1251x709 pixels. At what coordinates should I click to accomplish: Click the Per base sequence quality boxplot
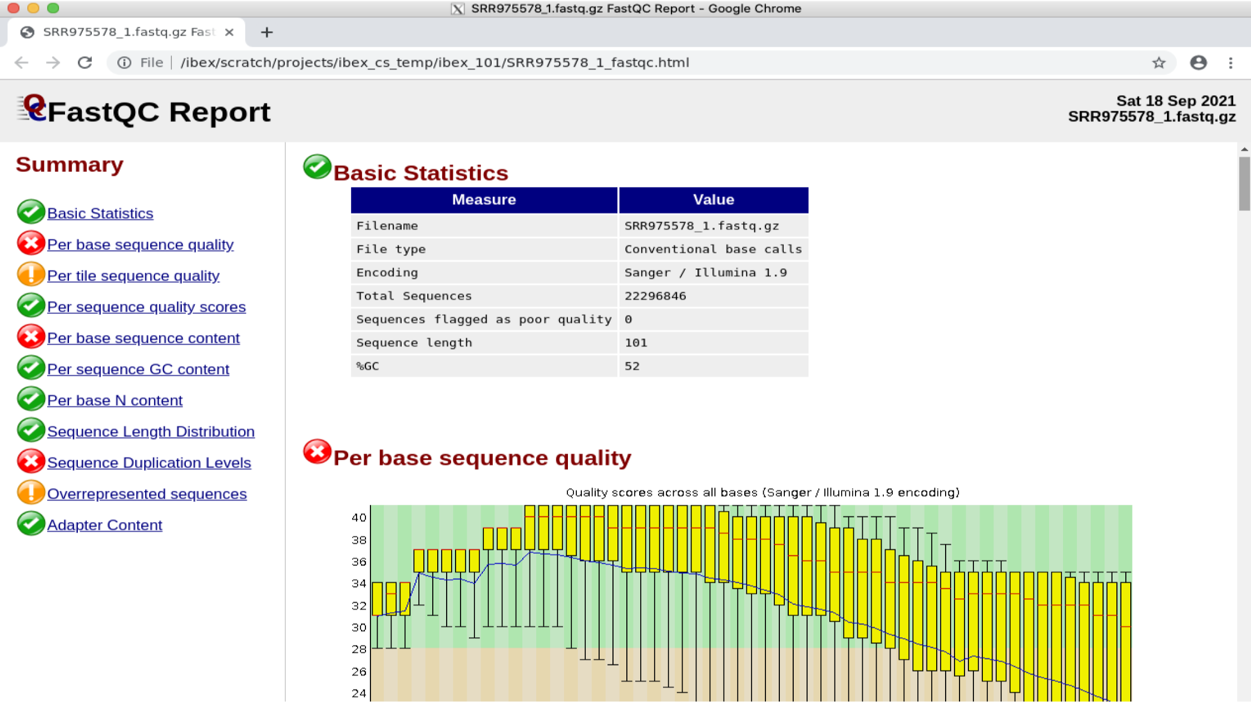[751, 601]
